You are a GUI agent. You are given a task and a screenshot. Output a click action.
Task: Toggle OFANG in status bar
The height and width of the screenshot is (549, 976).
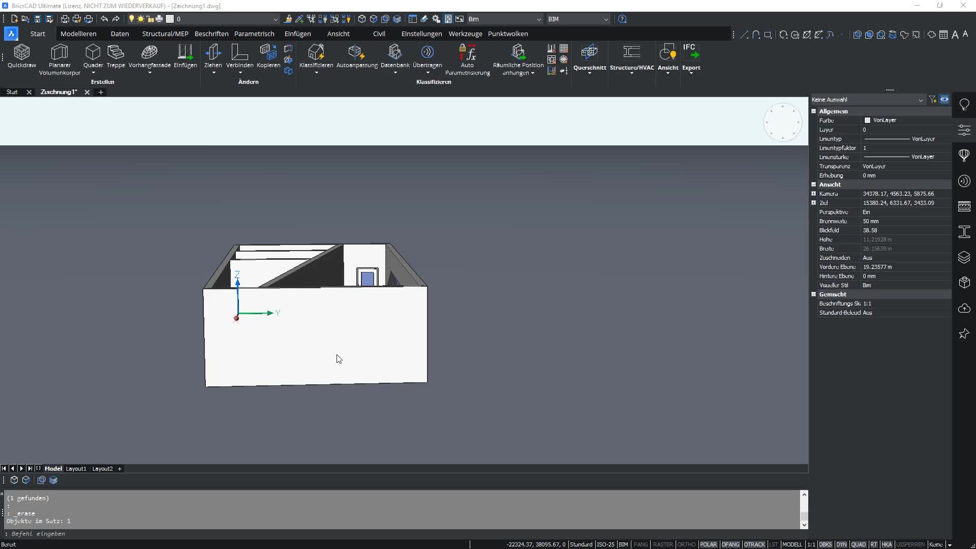pyautogui.click(x=730, y=544)
